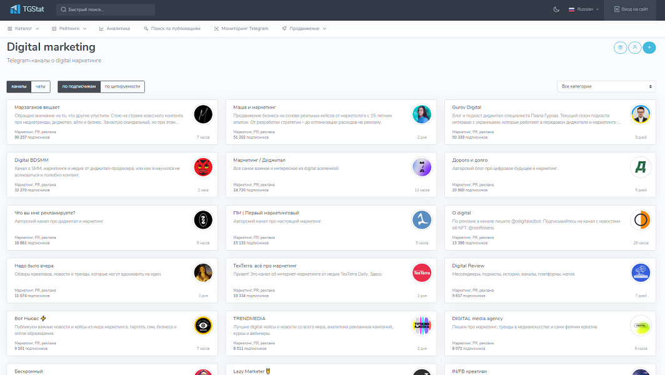
Task: Open Digital BDSMM red avatar
Action: (203, 167)
